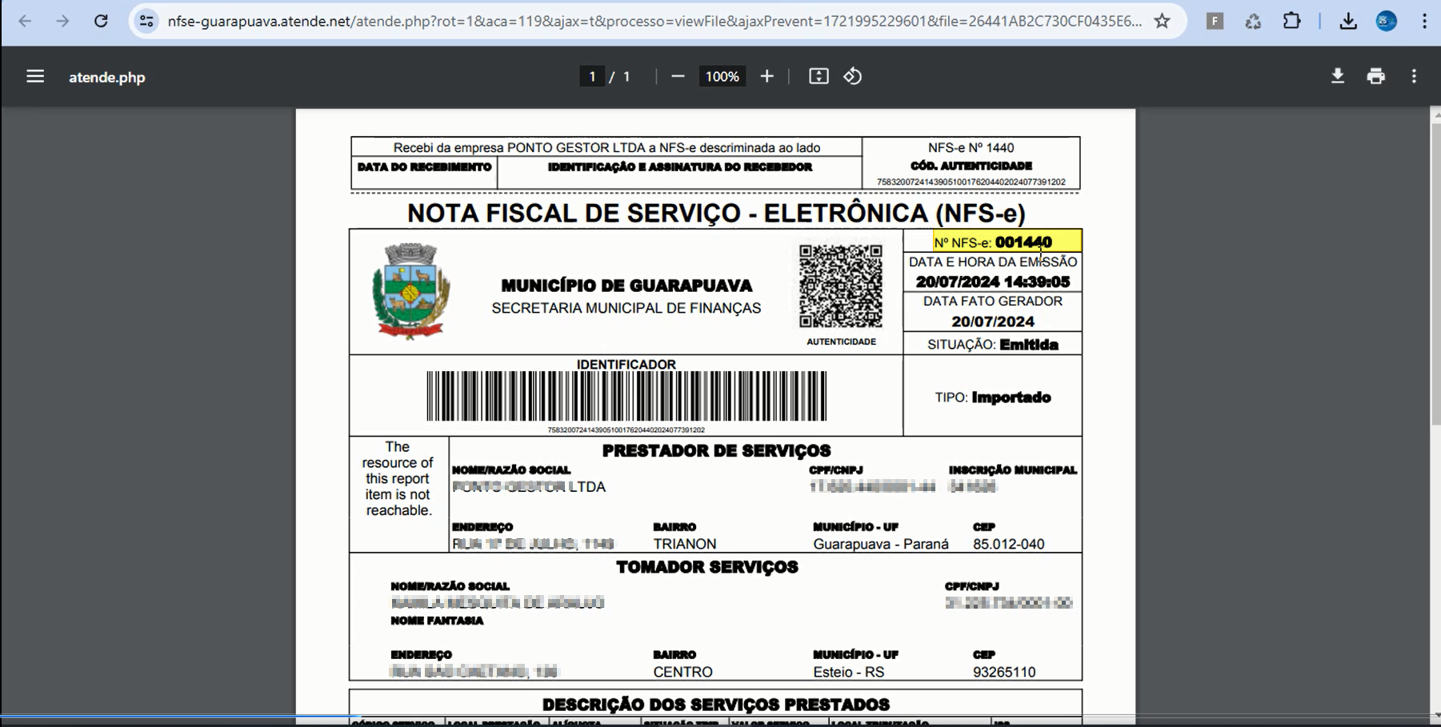Click the emission date 20/07/2024 14:39:05
This screenshot has width=1441, height=727.
(x=992, y=282)
